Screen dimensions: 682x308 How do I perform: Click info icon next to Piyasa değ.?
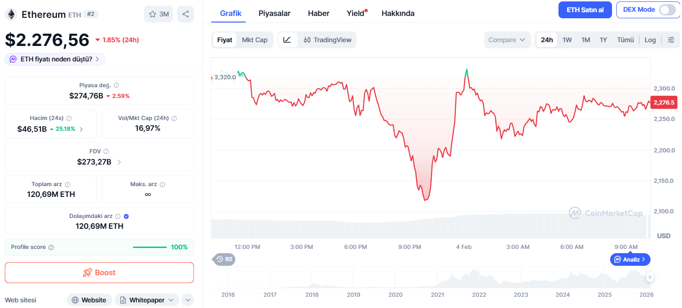[x=116, y=85]
